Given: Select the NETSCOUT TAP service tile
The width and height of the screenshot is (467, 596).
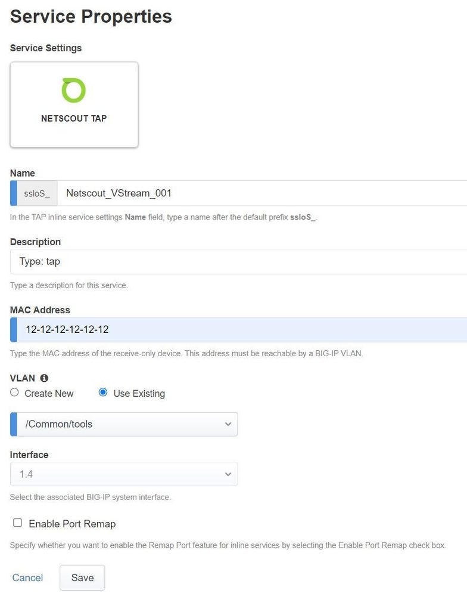Looking at the screenshot, I should [74, 104].
